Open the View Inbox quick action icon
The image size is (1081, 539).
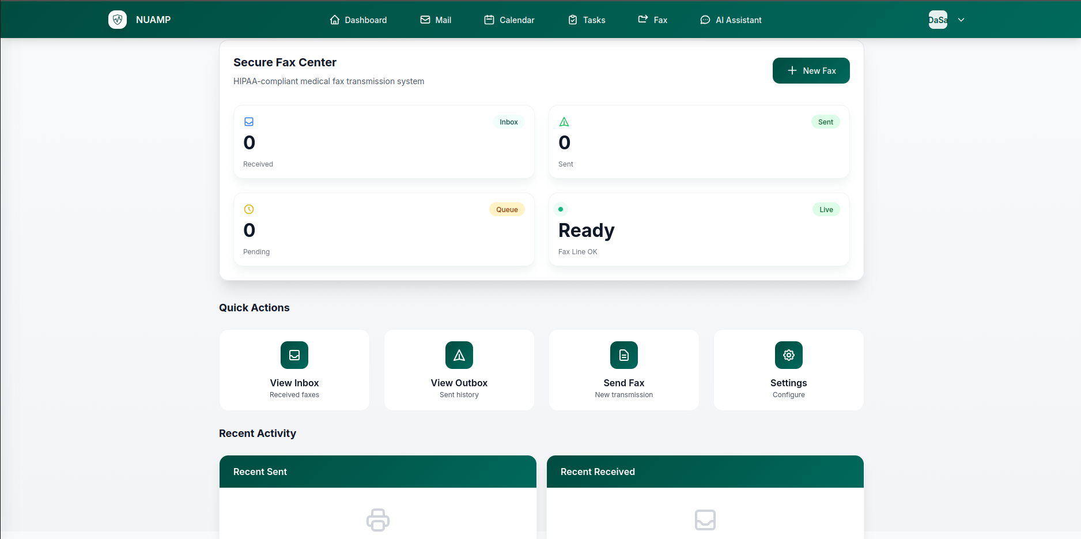click(x=294, y=355)
